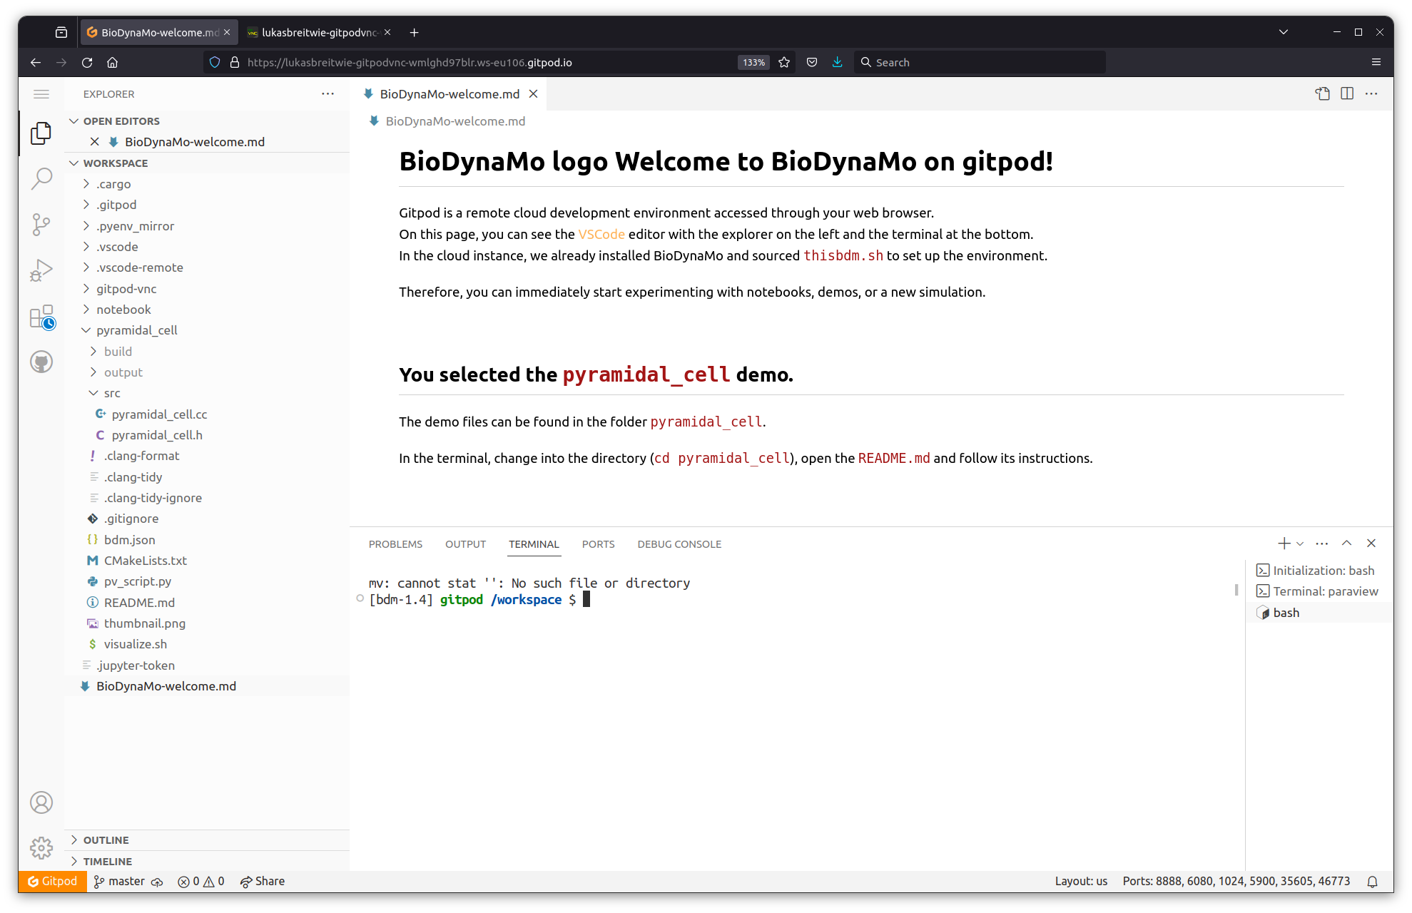Open the Search view in activity bar
The width and height of the screenshot is (1412, 913).
coord(41,178)
